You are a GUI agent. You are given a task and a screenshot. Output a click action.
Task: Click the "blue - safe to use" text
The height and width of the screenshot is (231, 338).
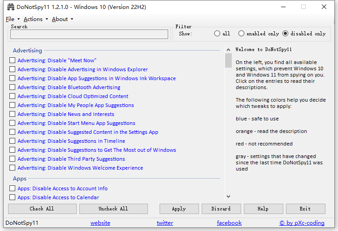[257, 119]
